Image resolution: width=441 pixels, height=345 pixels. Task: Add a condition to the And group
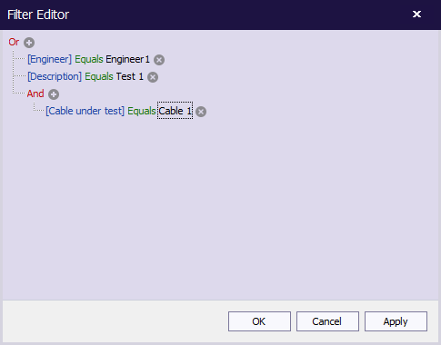tap(54, 94)
